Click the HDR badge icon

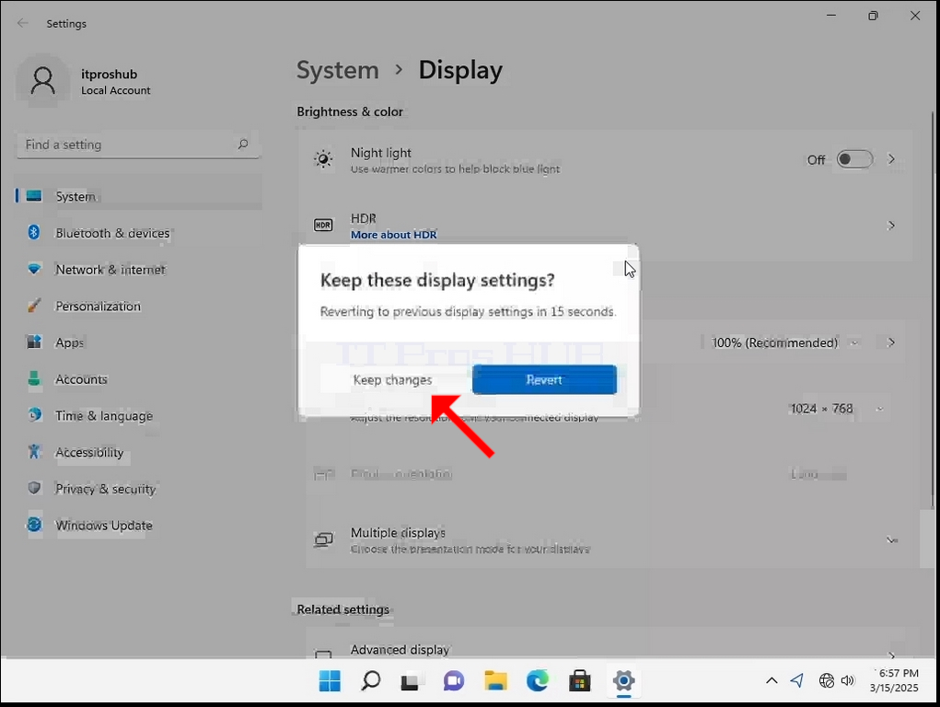click(323, 226)
